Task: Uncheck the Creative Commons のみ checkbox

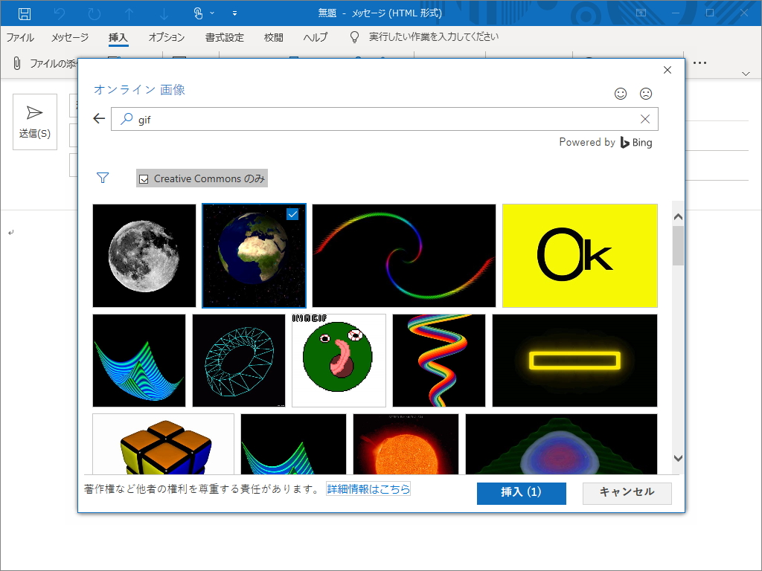Action: point(144,178)
